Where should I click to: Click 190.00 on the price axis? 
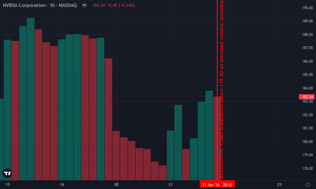[307, 8]
